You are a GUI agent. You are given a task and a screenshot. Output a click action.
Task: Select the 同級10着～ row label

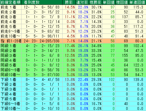[11, 75]
